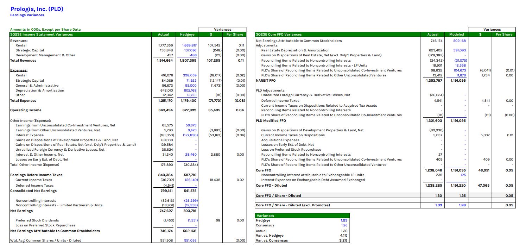Viewport: 526px width, 250px height.
Task: Select the Net Earnings actual 747,627
Action: coord(166,211)
